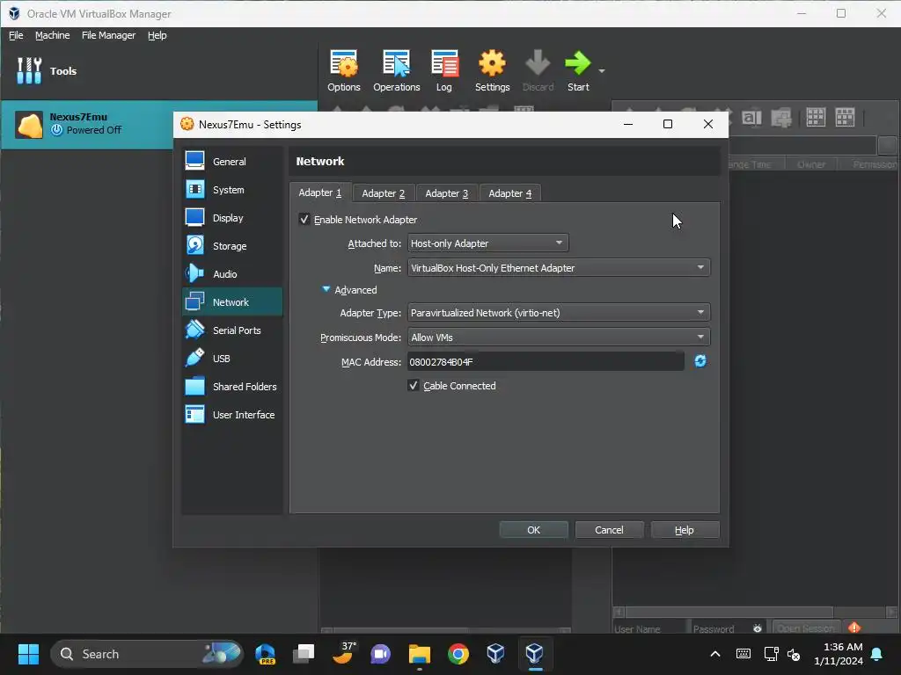
Task: Open USB settings category
Action: tap(232, 359)
